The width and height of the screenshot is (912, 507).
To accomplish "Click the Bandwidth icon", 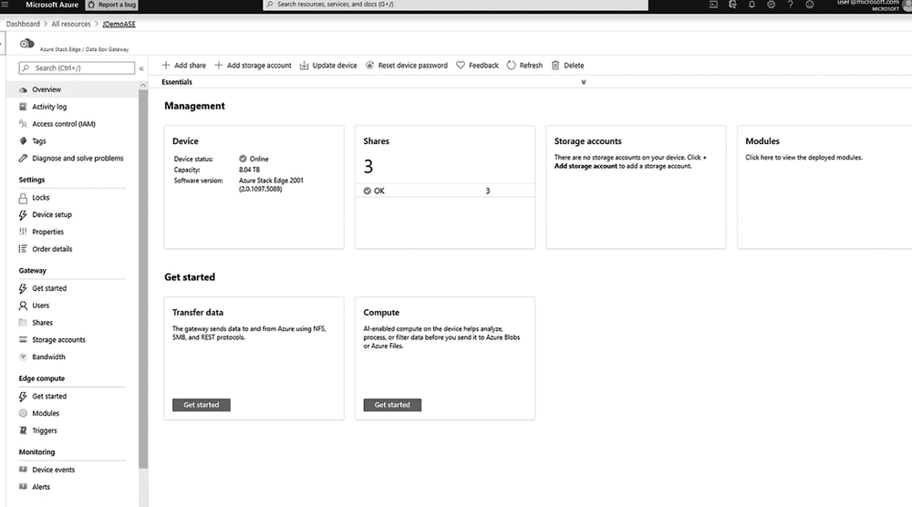I will pyautogui.click(x=23, y=357).
